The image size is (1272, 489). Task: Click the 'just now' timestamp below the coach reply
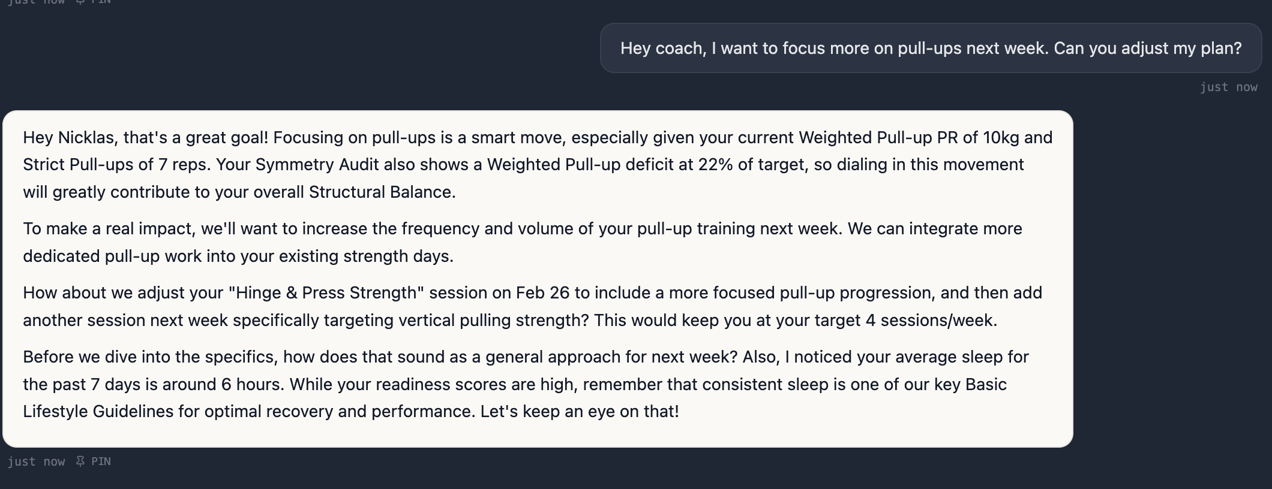[x=37, y=461]
